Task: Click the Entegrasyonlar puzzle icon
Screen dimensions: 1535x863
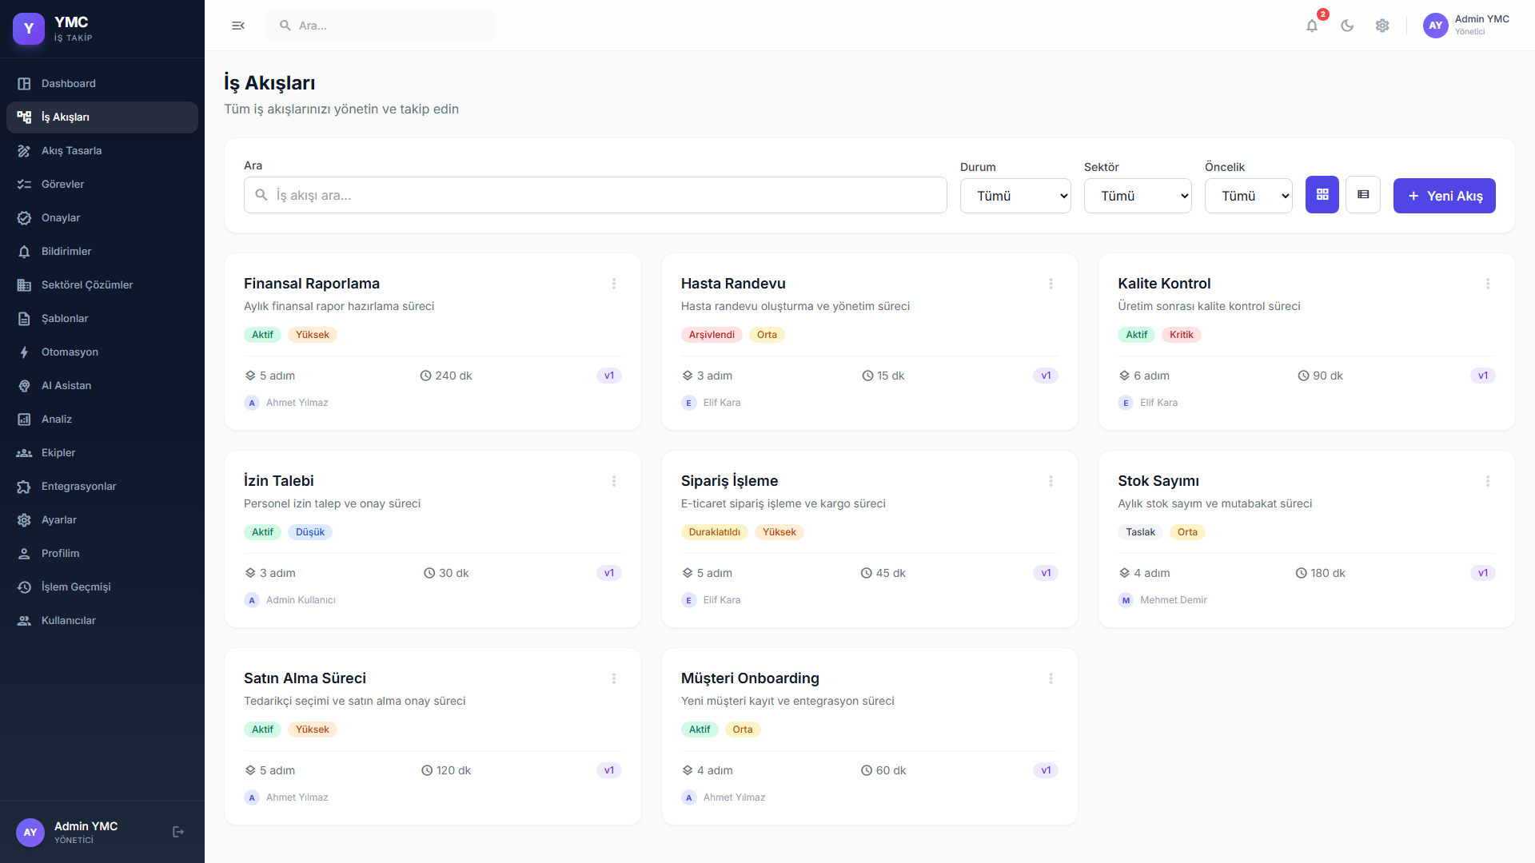Action: click(x=24, y=487)
